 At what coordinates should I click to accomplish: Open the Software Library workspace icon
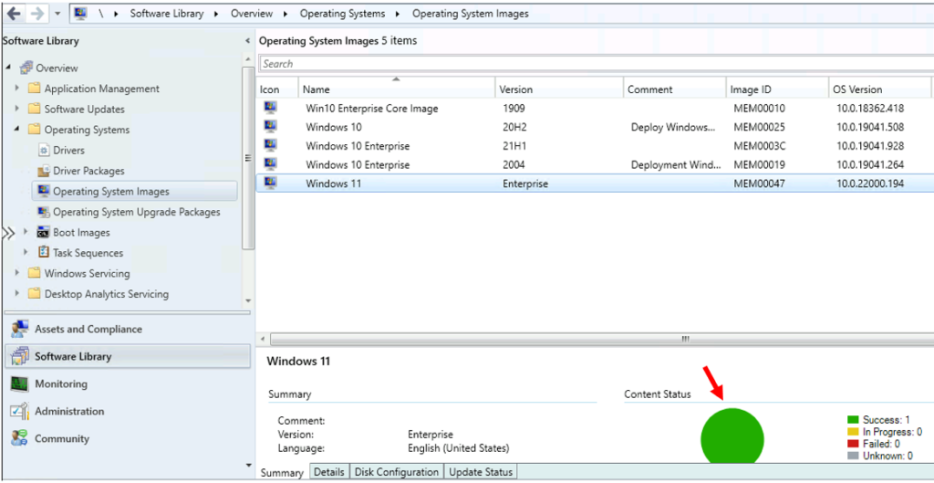[20, 357]
